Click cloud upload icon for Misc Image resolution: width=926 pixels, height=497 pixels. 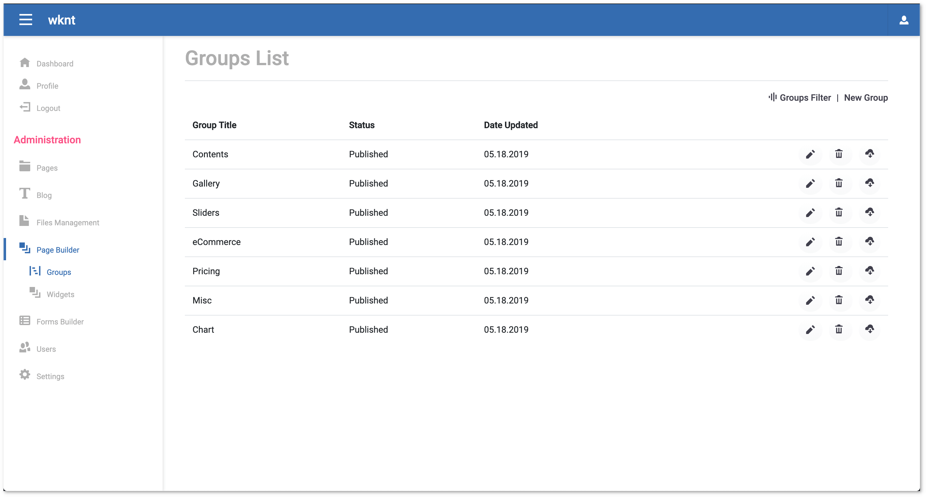869,300
